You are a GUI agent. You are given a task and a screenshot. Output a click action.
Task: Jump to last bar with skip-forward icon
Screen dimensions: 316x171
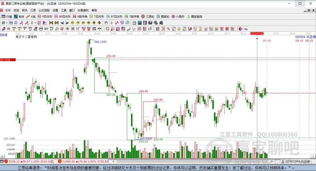point(57,23)
